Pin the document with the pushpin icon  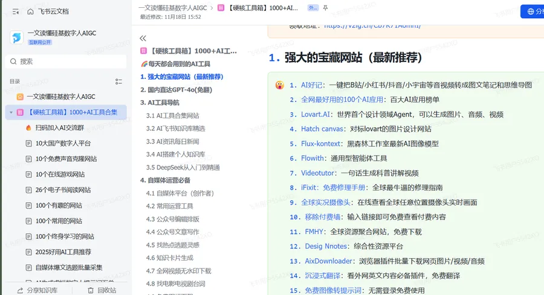[x=325, y=8]
